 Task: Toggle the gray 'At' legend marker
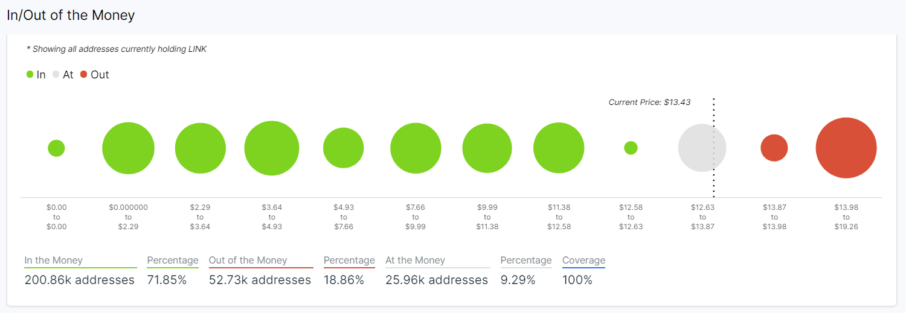click(x=56, y=75)
